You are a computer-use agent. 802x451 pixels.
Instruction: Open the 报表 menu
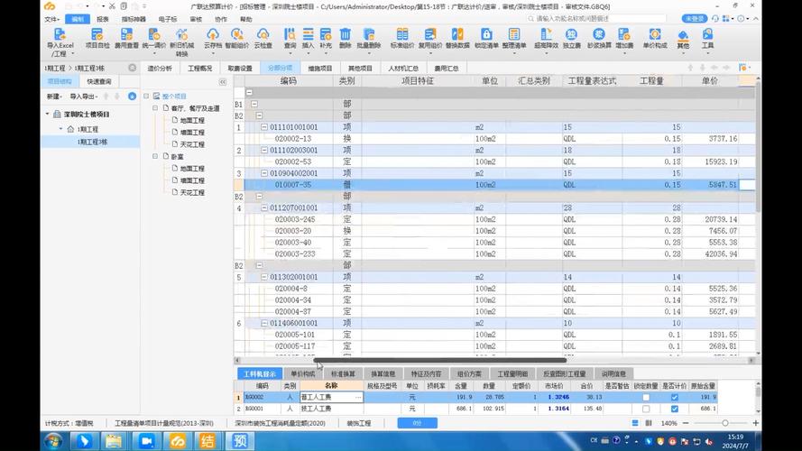pos(103,18)
